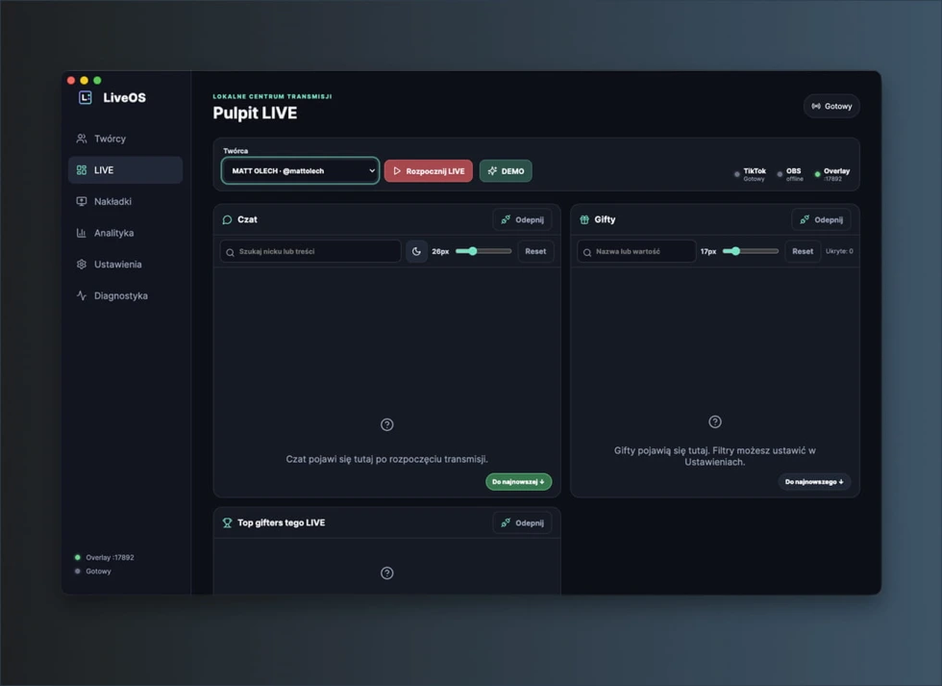Detach the Czat panel with Odepnij
Image resolution: width=942 pixels, height=686 pixels.
[522, 219]
